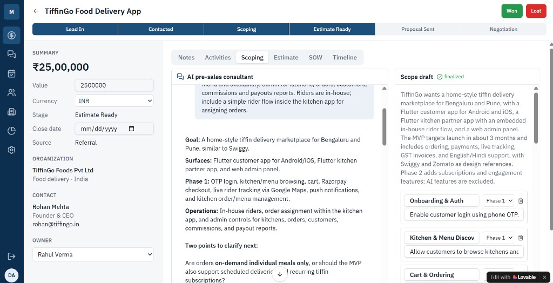
Task: Open Phase dropdown for Kitchen & Menu Discovery
Action: click(498, 238)
